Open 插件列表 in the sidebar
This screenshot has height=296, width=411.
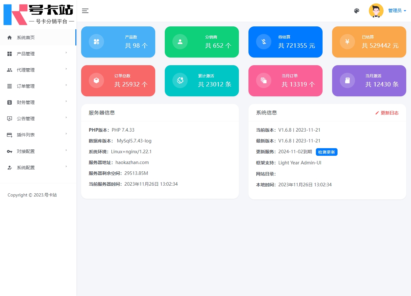26,135
